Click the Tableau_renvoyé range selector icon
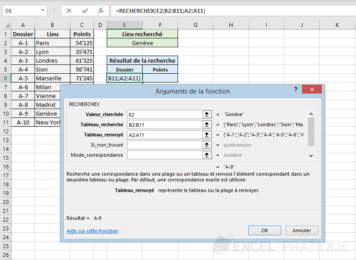 pyautogui.click(x=206, y=135)
